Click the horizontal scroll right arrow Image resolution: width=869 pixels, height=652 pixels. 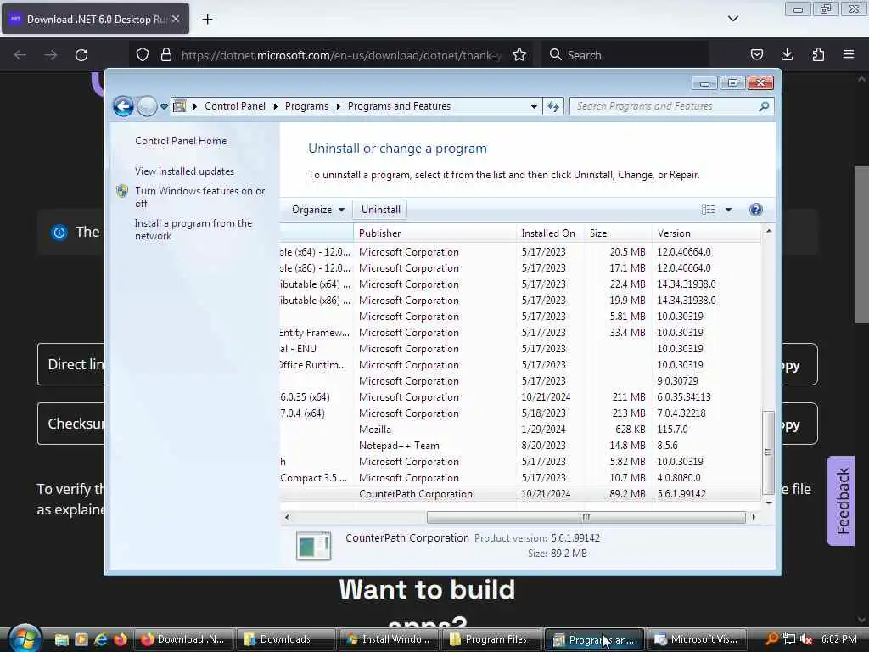pos(754,517)
